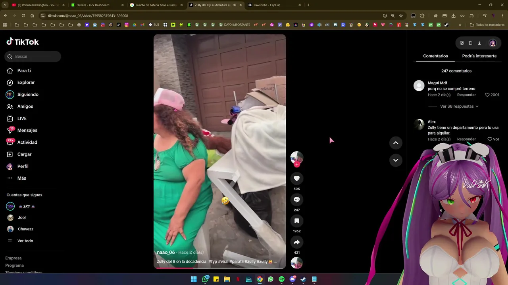508x285 pixels.
Task: Go to next video down arrow
Action: [396, 160]
